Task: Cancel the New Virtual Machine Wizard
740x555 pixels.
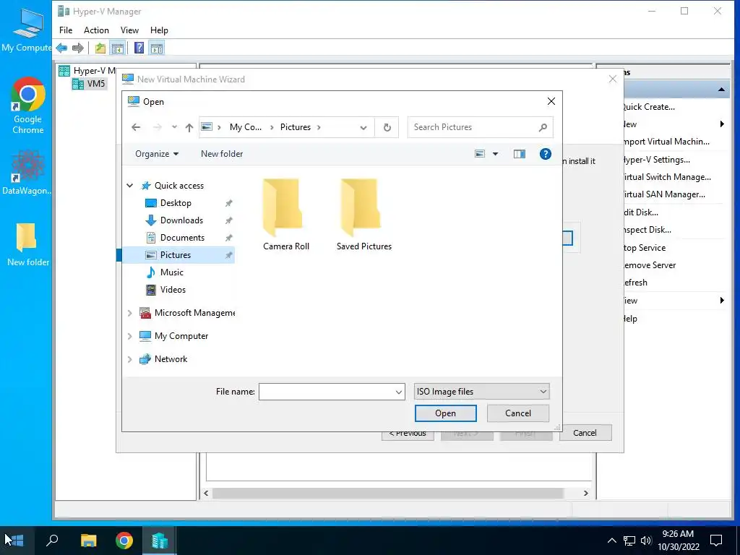Action: (x=585, y=433)
